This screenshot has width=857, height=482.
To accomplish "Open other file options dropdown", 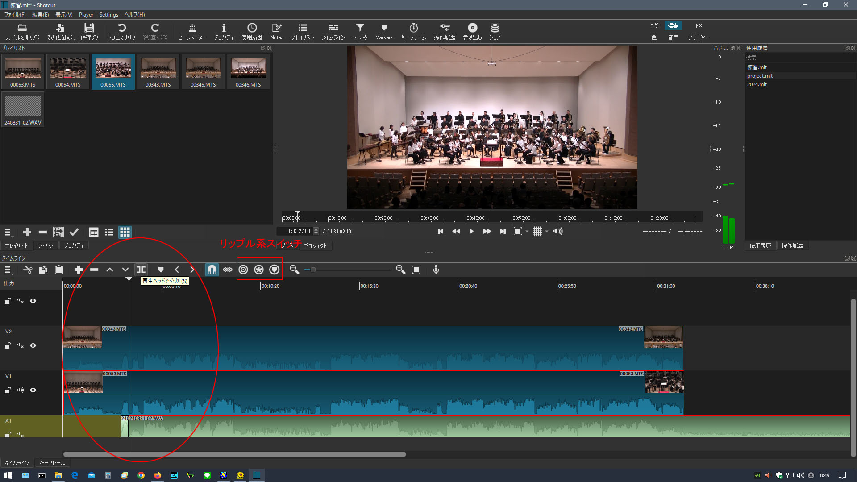I will [61, 32].
